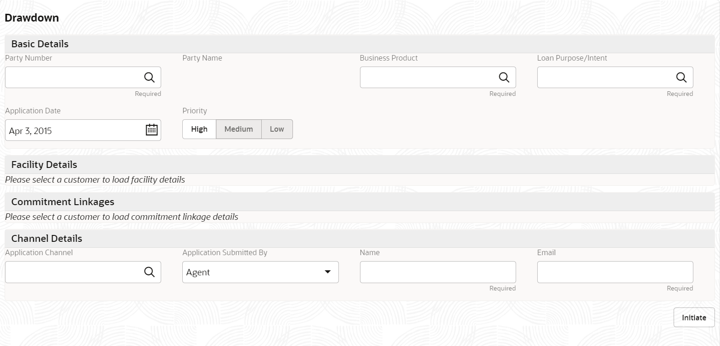720x346 pixels.
Task: Click 'Please select a customer to load commitment linkage details'
Action: point(122,217)
